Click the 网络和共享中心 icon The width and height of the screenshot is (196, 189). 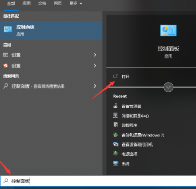115,115
